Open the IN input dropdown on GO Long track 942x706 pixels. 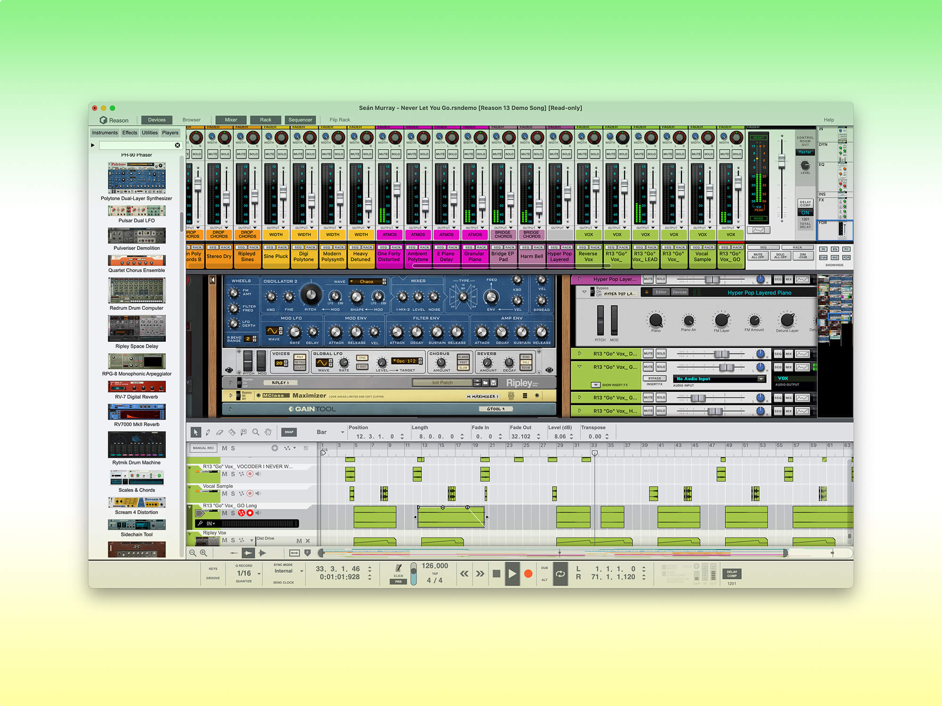click(x=211, y=523)
